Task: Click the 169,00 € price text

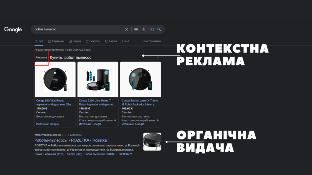Action: [x=127, y=108]
